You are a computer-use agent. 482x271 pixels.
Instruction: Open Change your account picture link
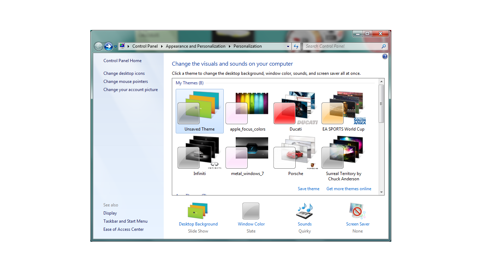131,90
